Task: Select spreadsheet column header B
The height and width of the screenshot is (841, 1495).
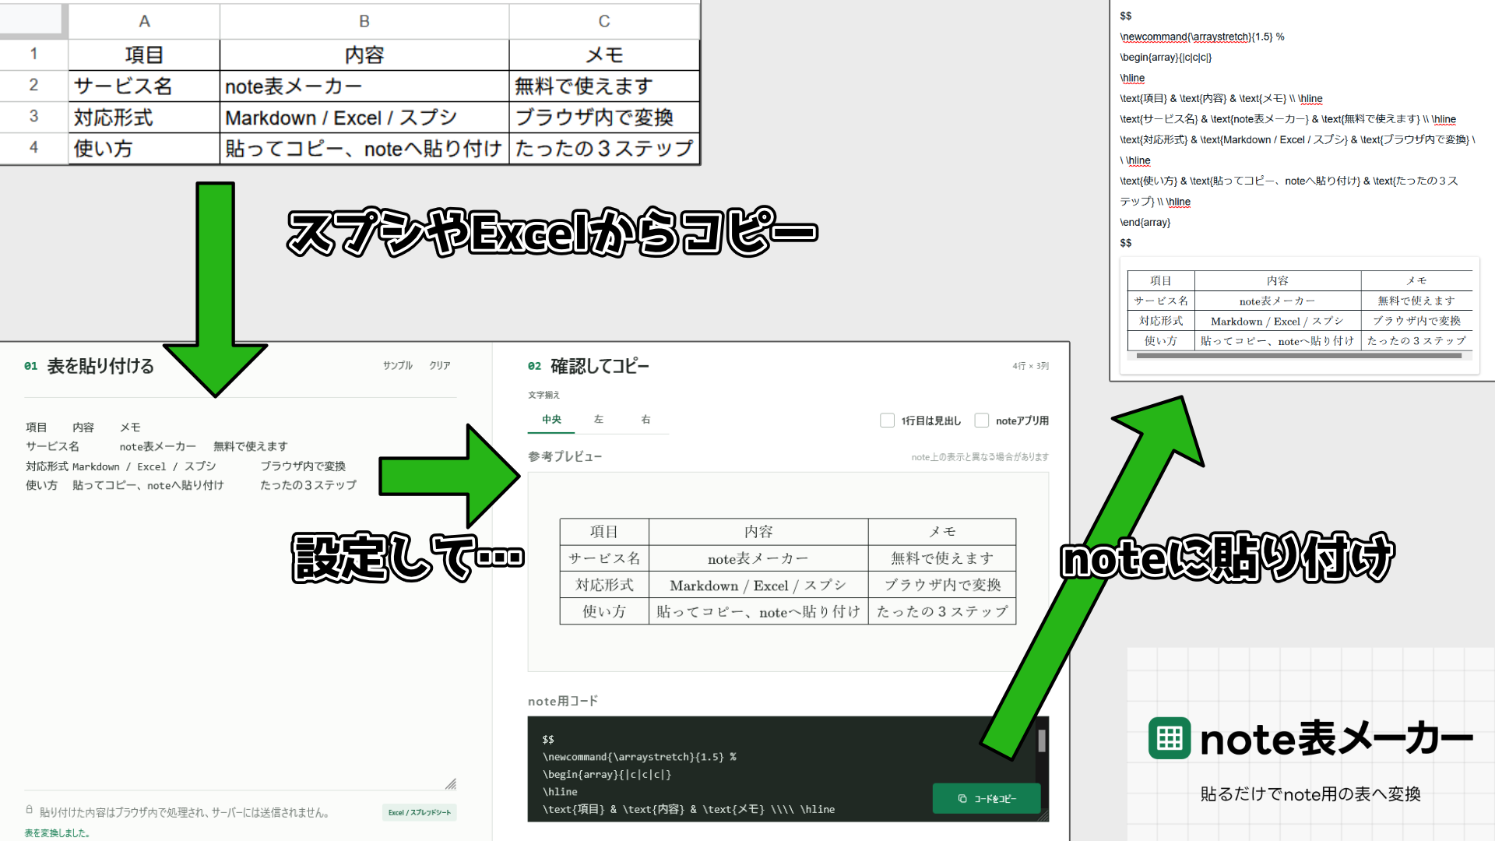Action: click(364, 21)
